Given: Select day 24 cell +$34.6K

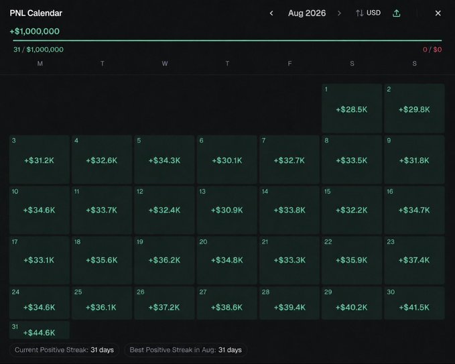Looking at the screenshot, I should click(x=39, y=303).
